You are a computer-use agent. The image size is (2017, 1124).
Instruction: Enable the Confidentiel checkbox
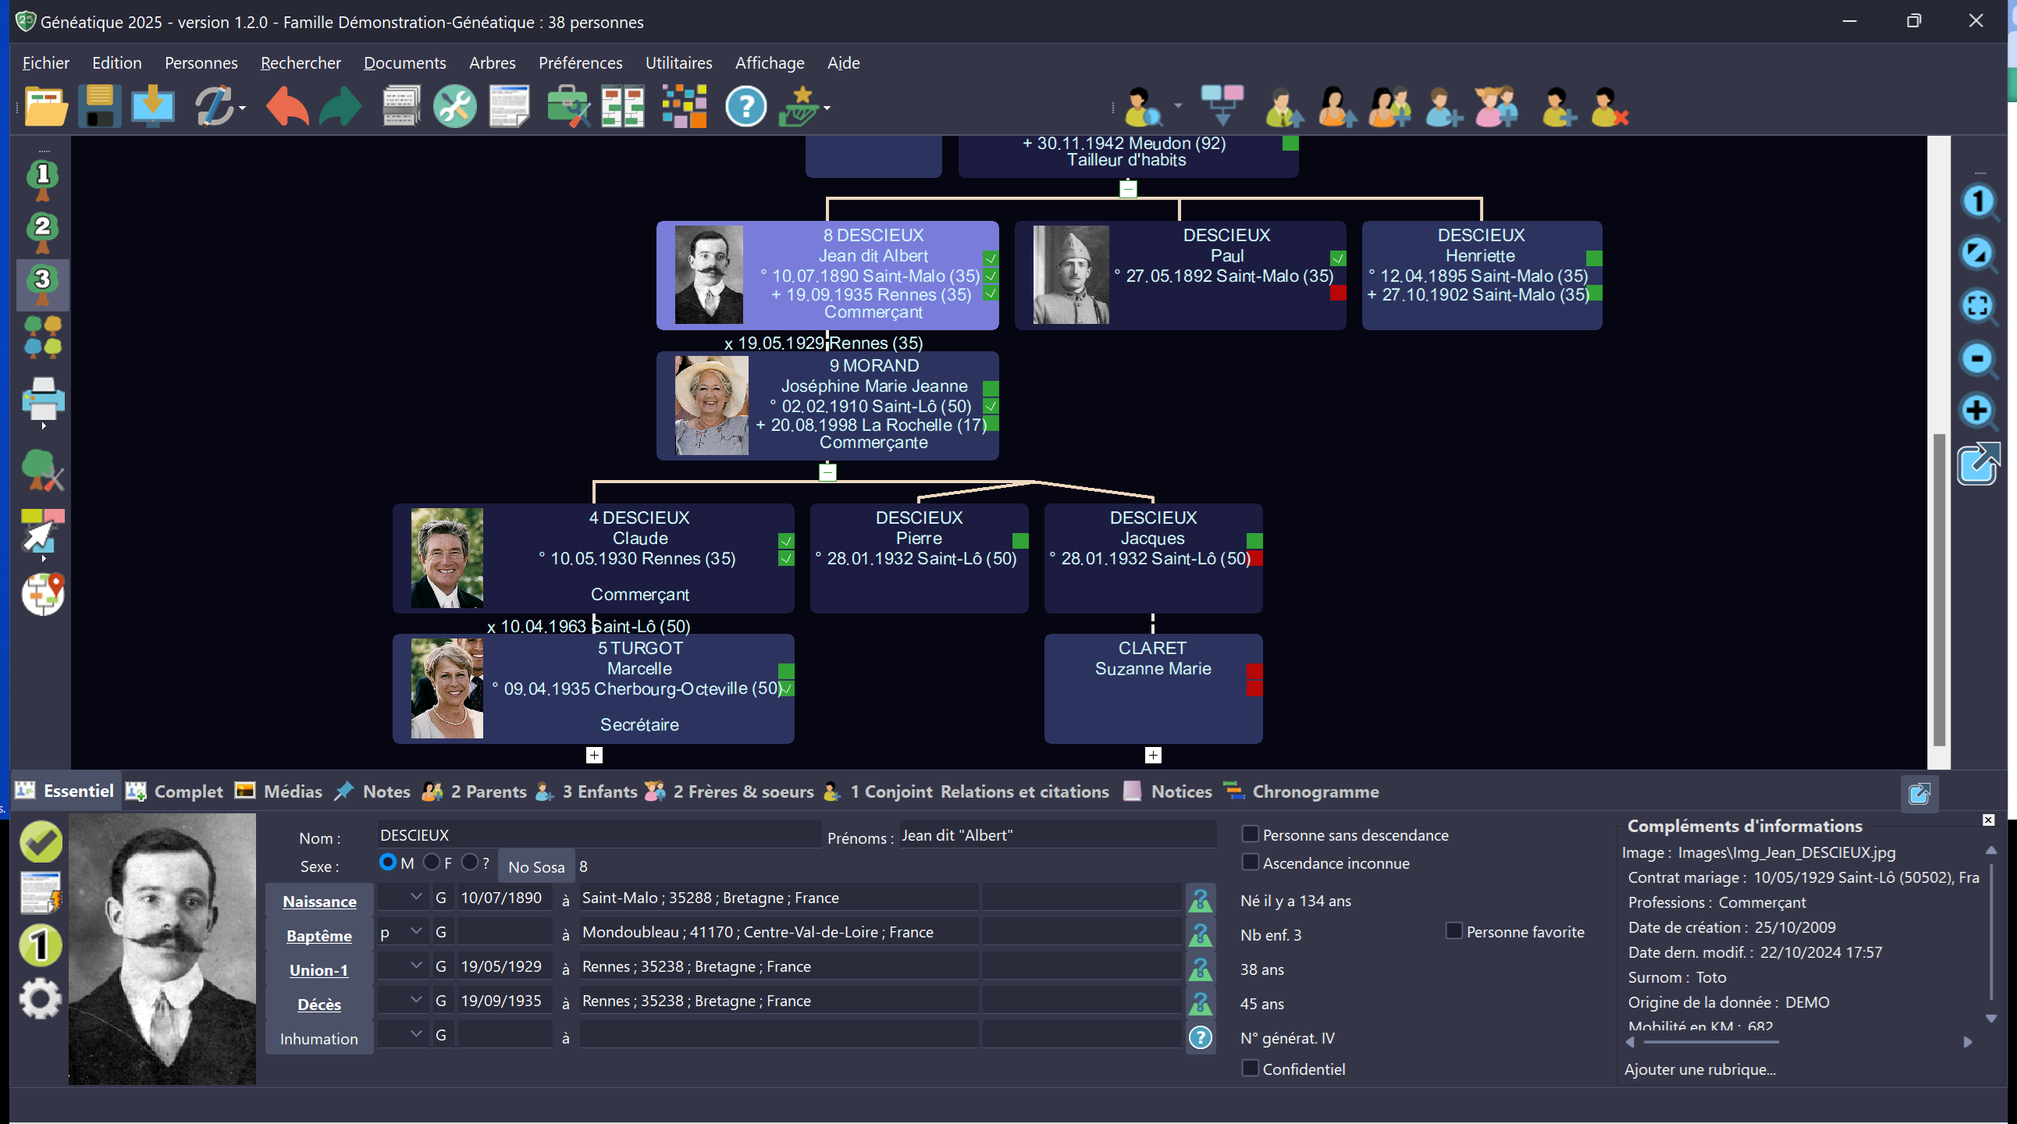1250,1069
